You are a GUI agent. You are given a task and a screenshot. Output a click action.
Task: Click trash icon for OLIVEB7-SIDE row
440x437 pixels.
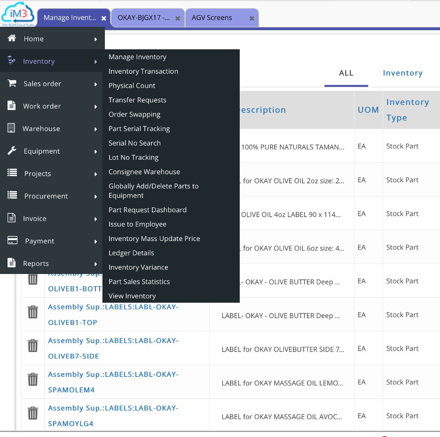(x=33, y=345)
